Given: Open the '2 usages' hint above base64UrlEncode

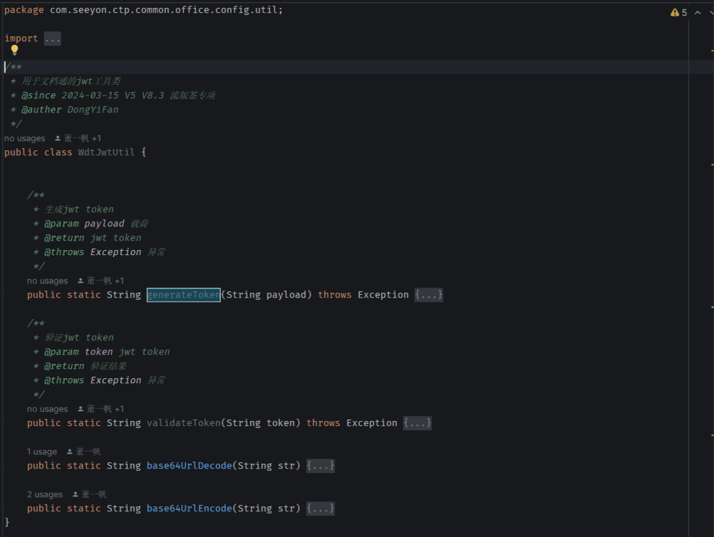Looking at the screenshot, I should pos(44,494).
